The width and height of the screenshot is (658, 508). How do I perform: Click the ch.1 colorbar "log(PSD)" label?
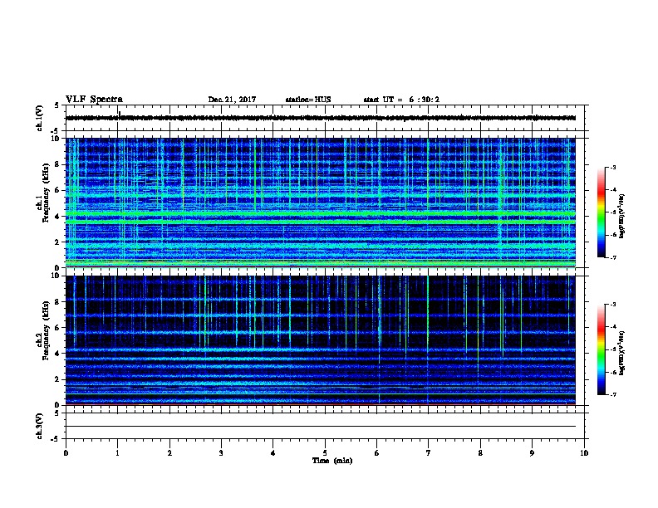pos(621,216)
